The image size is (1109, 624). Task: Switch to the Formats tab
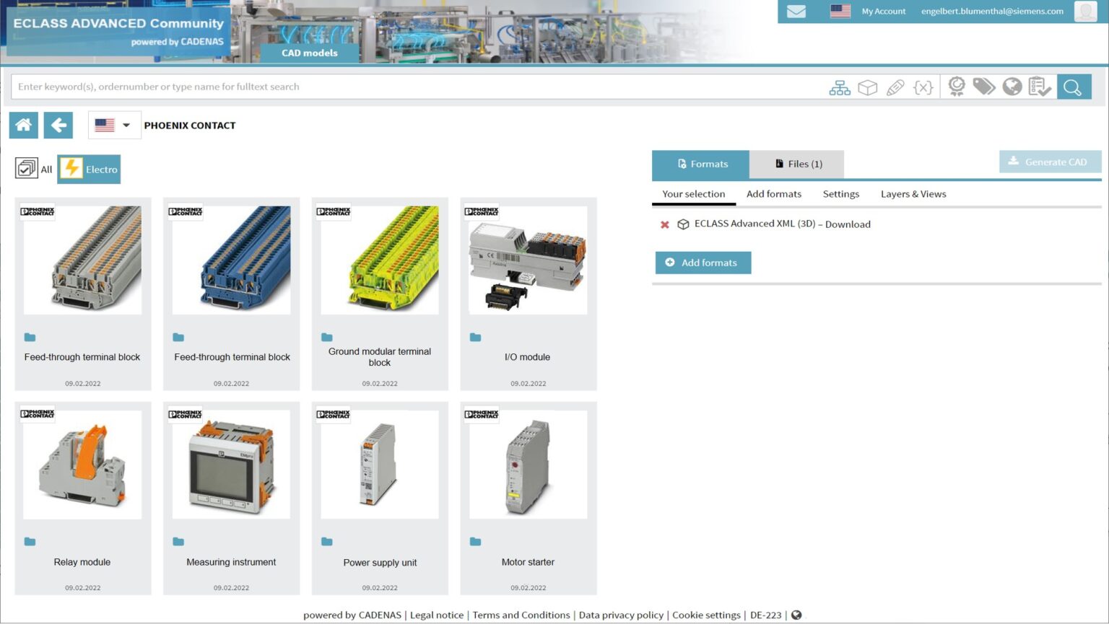tap(700, 164)
